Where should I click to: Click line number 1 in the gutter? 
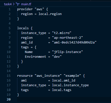click(x=10, y=9)
